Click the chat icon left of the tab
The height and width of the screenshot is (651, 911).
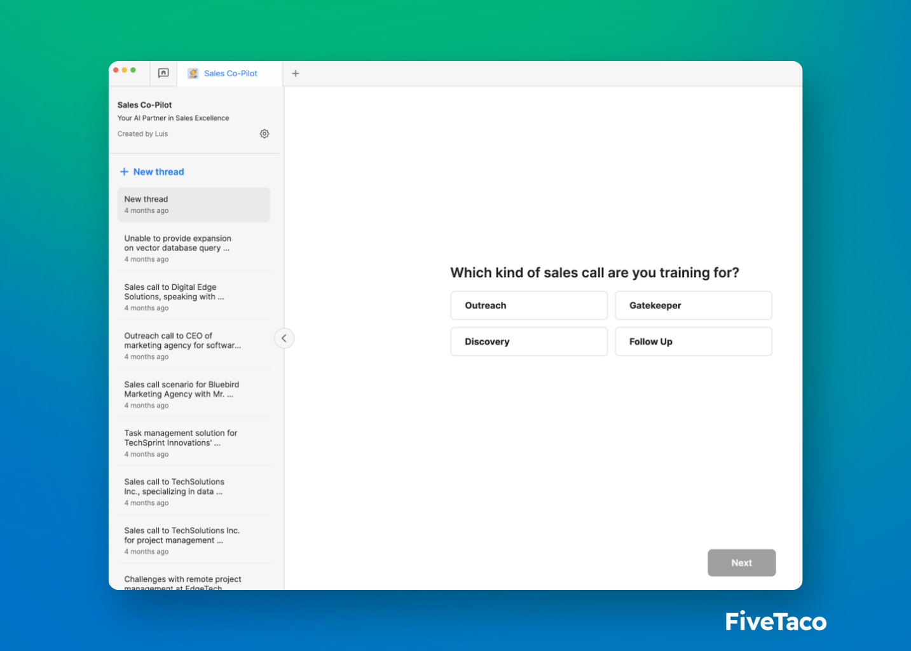[x=163, y=73]
